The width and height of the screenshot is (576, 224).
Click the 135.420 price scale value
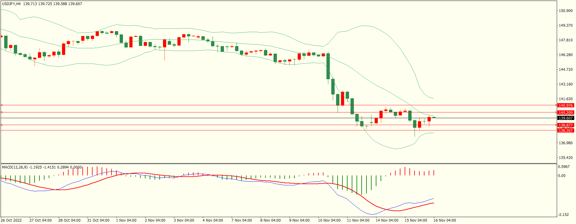(x=565, y=158)
